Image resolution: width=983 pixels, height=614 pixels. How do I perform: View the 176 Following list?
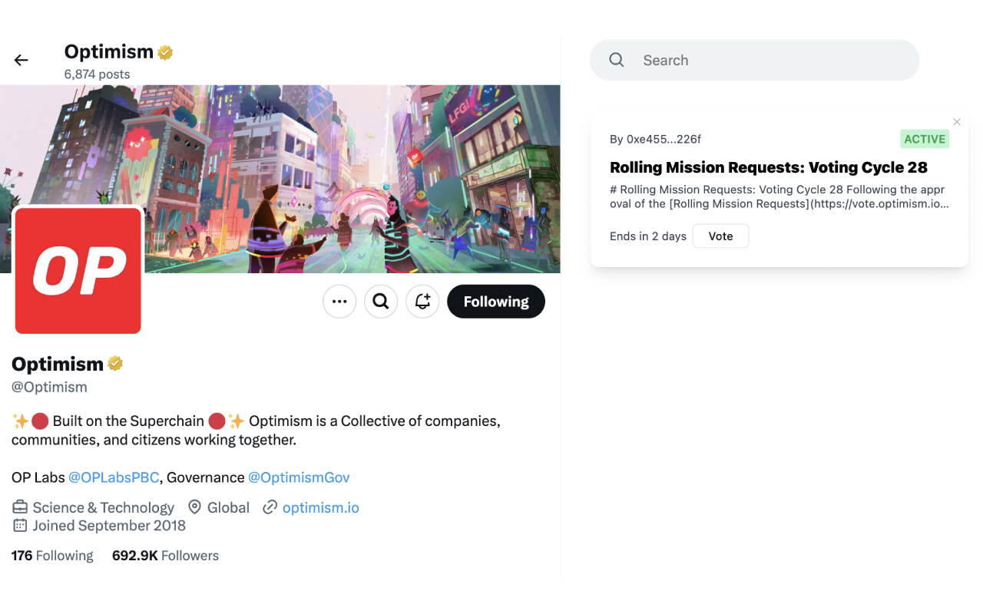coord(52,556)
